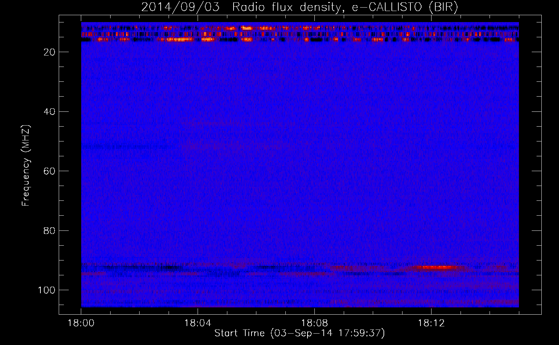Screen dimensions: 559x345
Task: Click the 100 MHz frequency tick label
Action: coord(47,290)
